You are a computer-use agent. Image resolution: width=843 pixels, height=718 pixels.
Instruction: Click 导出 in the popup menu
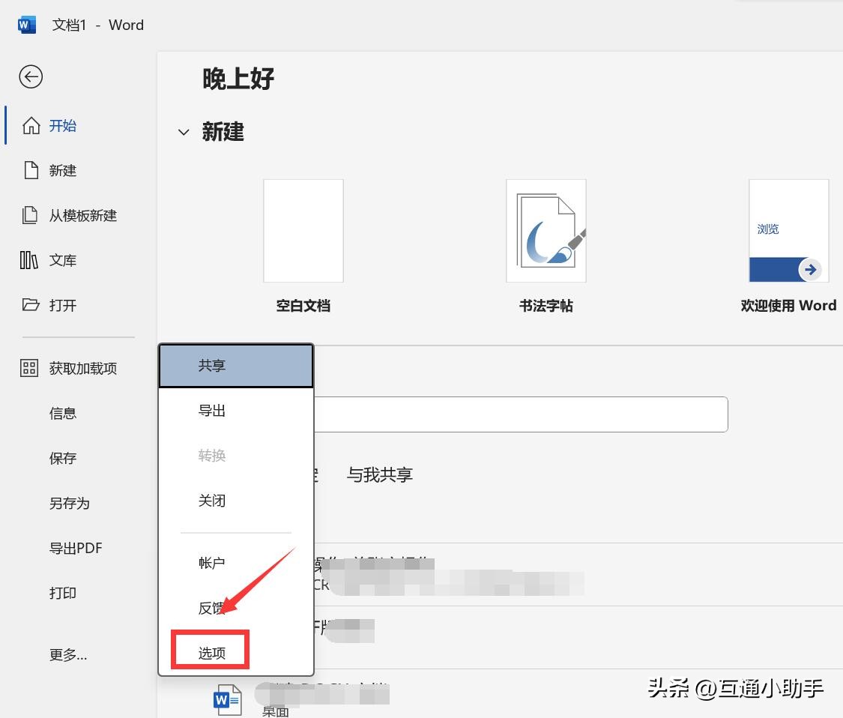tap(212, 411)
